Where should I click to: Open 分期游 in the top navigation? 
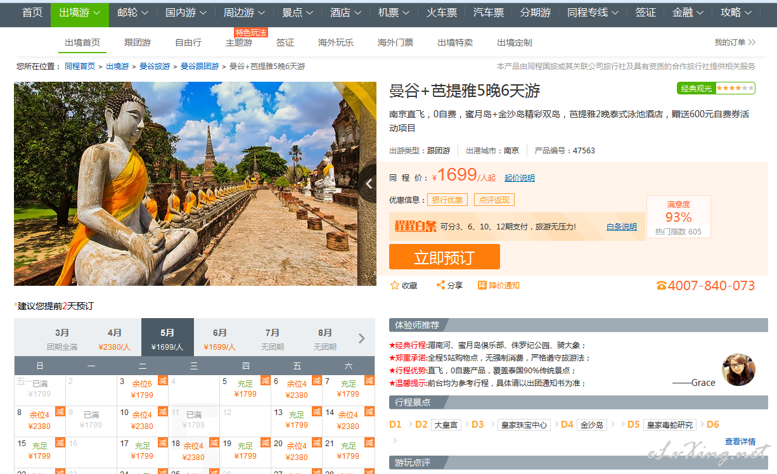tap(536, 13)
